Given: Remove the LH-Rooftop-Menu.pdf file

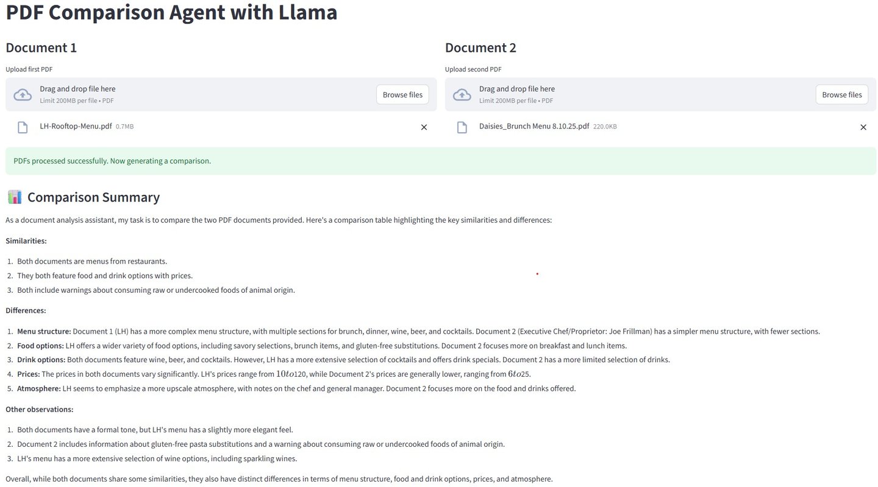Looking at the screenshot, I should click(424, 127).
